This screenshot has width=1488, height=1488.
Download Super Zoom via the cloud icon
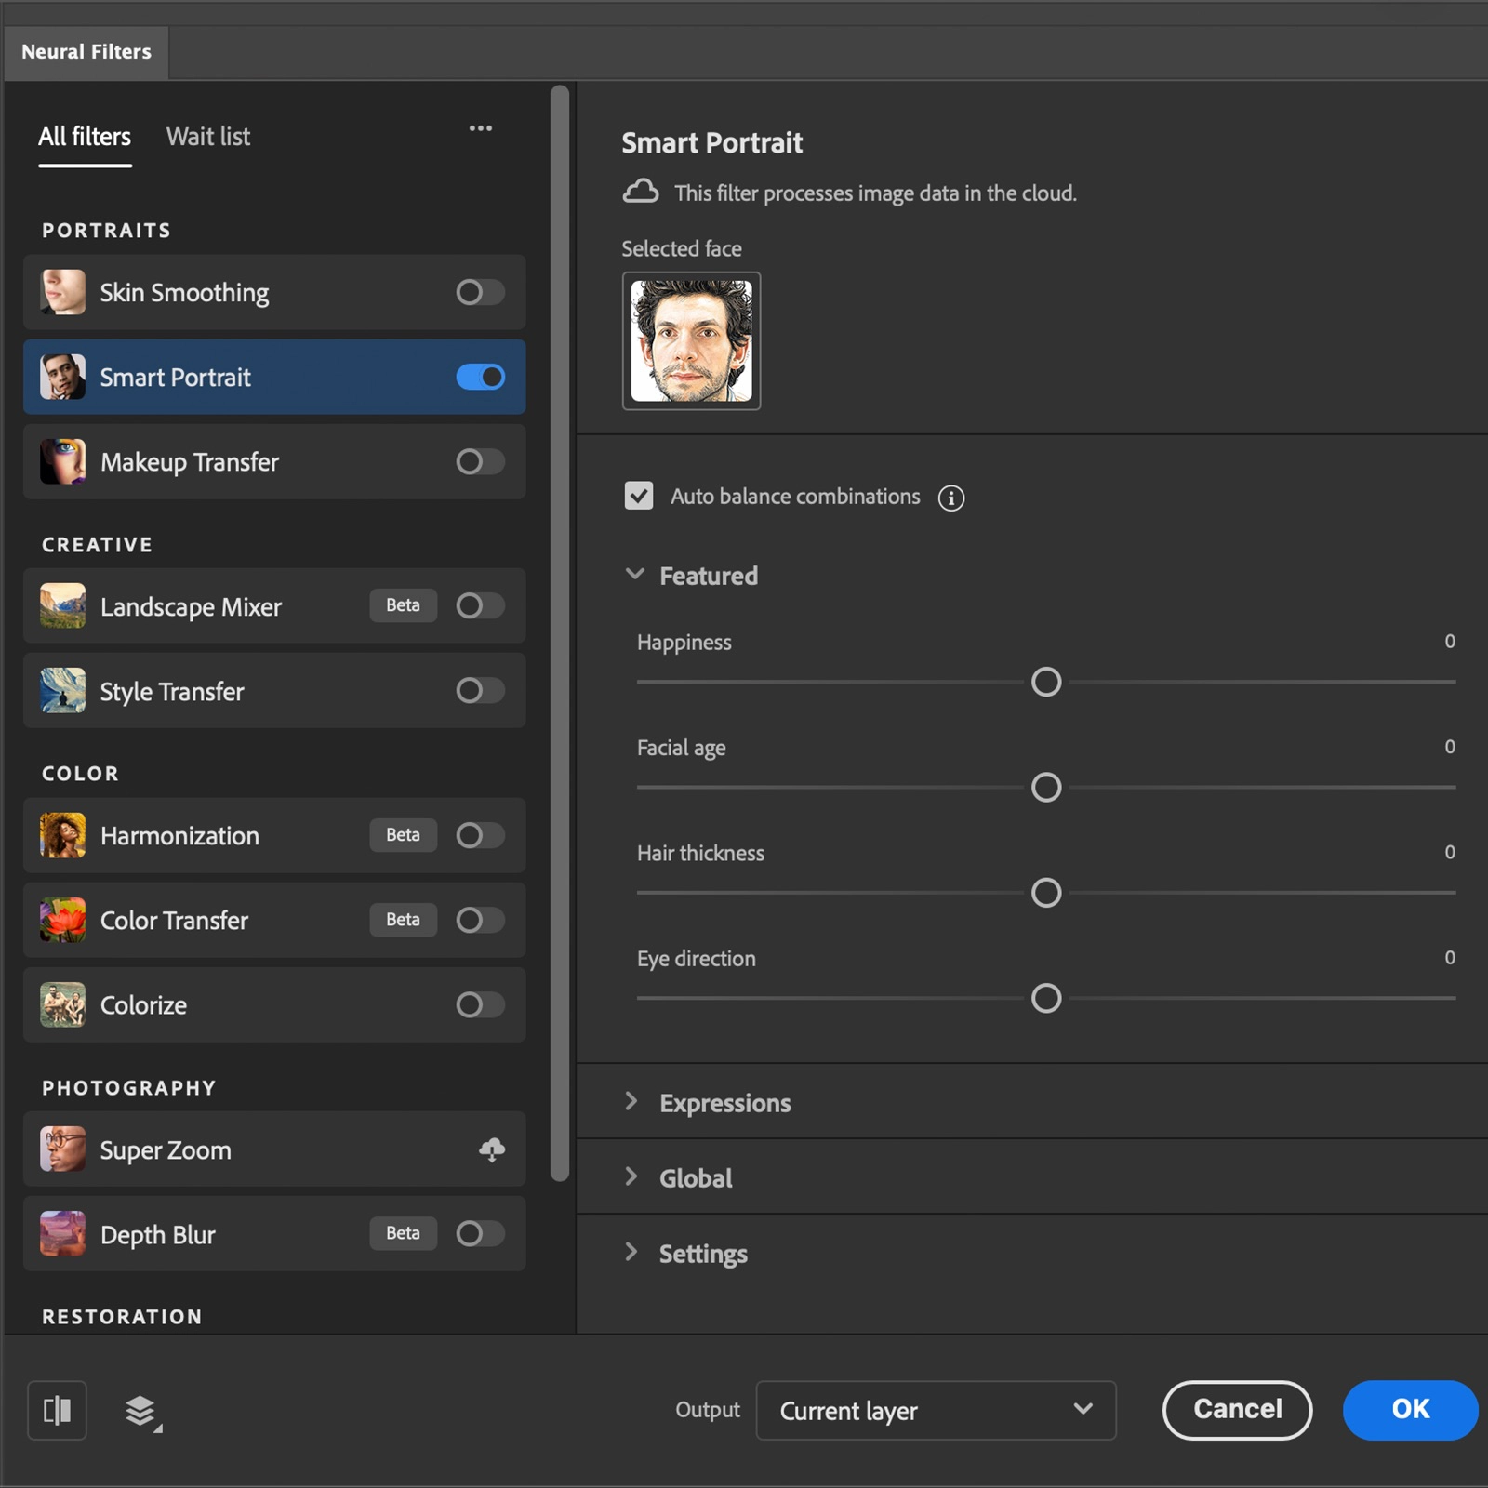point(492,1149)
